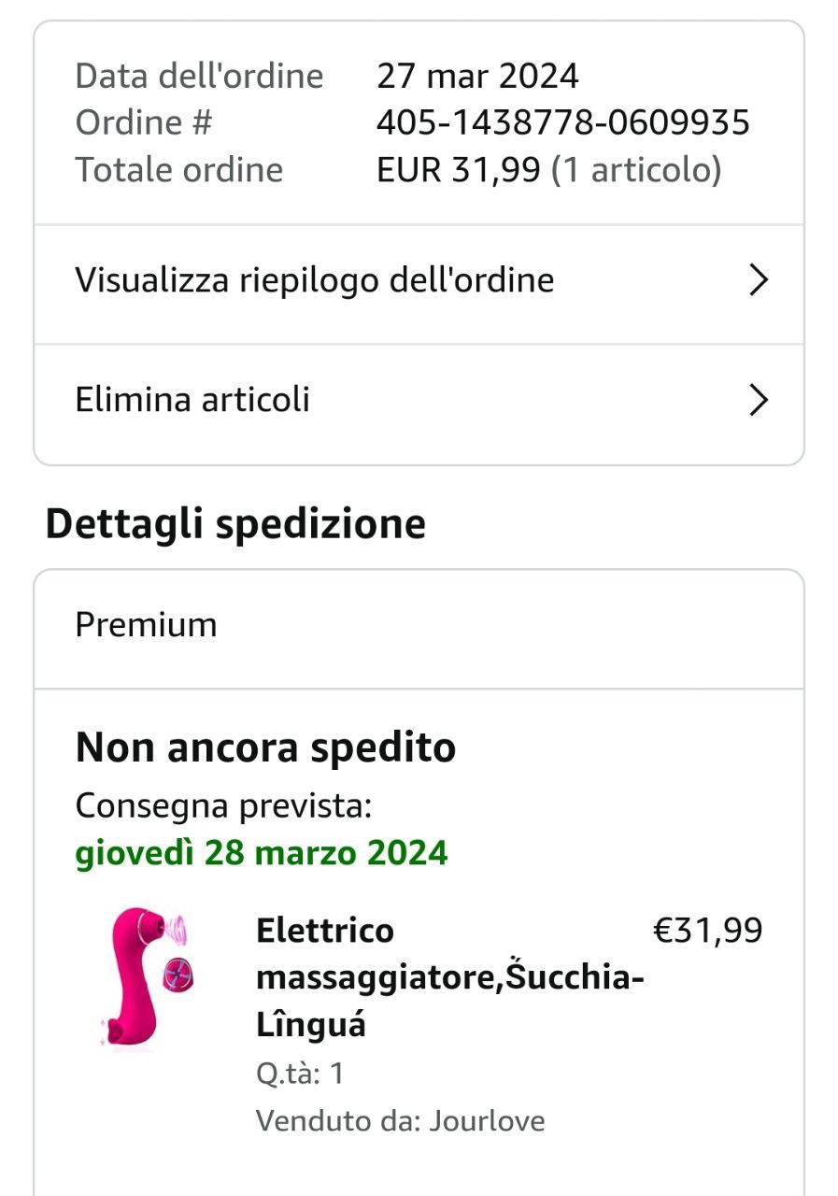The image size is (838, 1196).
Task: Click the Ordine # label
Action: click(143, 122)
